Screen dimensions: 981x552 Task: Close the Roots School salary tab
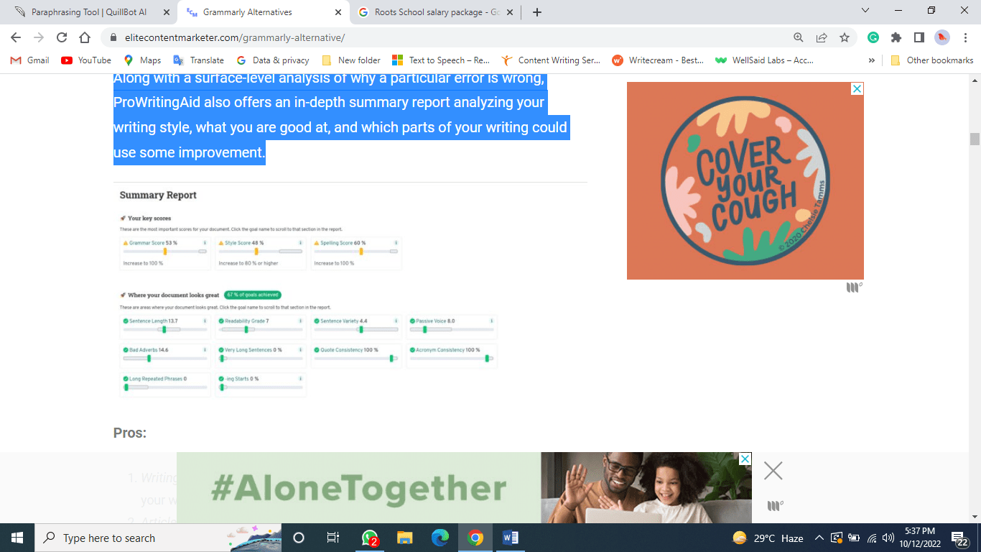[509, 12]
